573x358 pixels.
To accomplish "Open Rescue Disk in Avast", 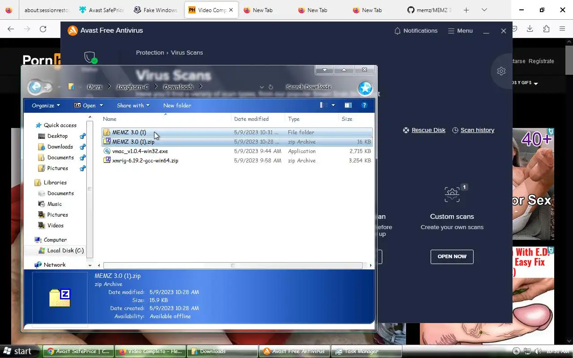I will tap(424, 130).
